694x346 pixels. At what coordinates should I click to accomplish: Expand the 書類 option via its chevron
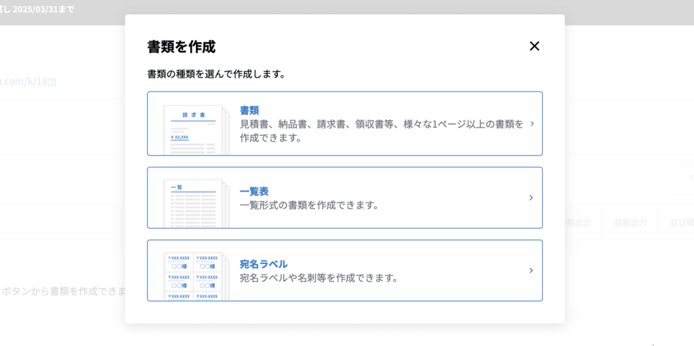click(x=532, y=124)
